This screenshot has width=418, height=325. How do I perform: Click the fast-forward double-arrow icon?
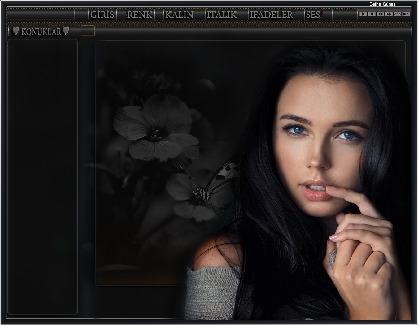389,14
